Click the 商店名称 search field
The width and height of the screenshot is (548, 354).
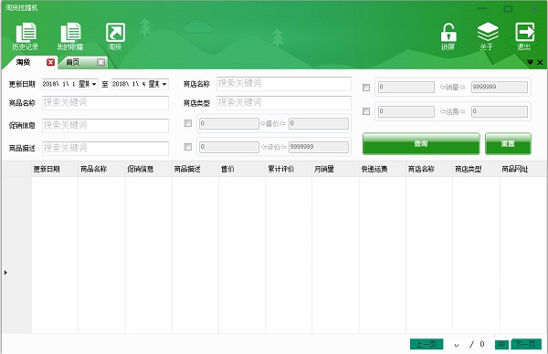283,84
